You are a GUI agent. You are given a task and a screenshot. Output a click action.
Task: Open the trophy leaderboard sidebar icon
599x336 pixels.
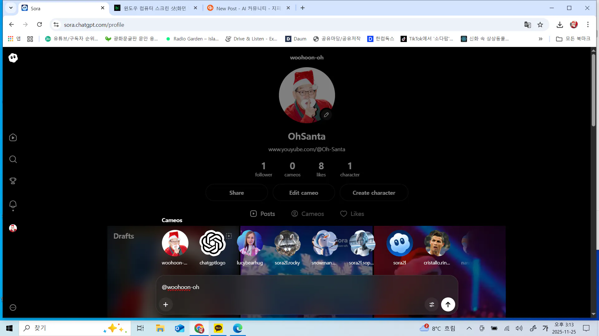click(13, 181)
